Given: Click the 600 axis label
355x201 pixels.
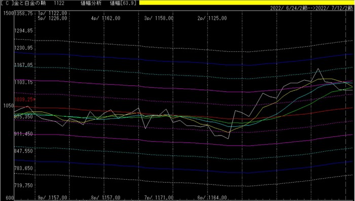Looking at the screenshot, I should [10, 198].
